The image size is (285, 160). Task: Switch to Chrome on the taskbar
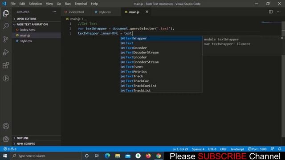[159, 156]
